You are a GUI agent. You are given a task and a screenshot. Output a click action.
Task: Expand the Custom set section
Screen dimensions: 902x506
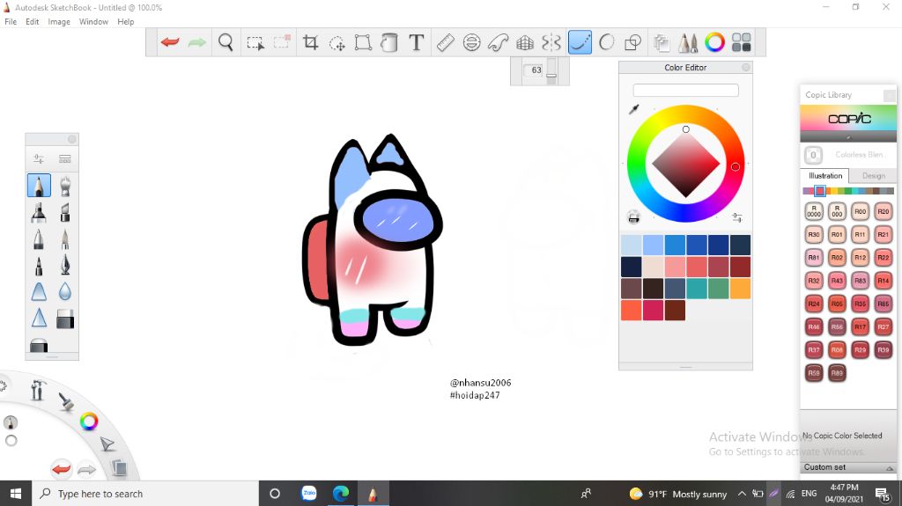coord(848,467)
